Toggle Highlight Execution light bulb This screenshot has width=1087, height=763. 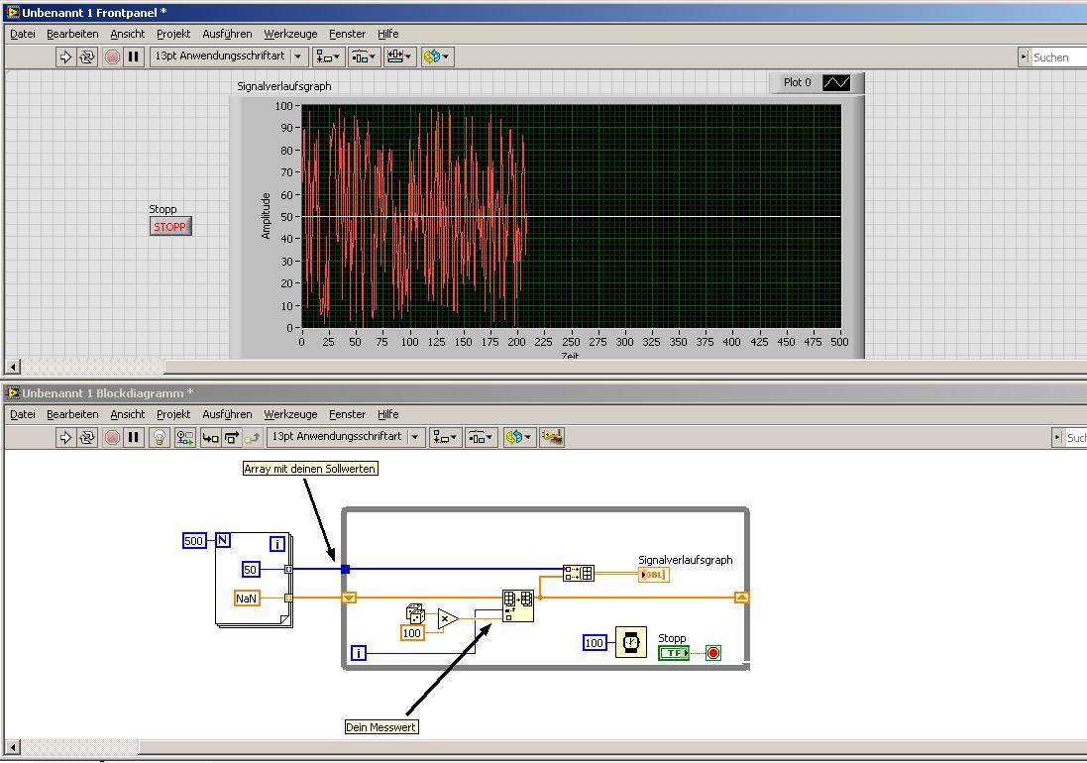tap(160, 437)
